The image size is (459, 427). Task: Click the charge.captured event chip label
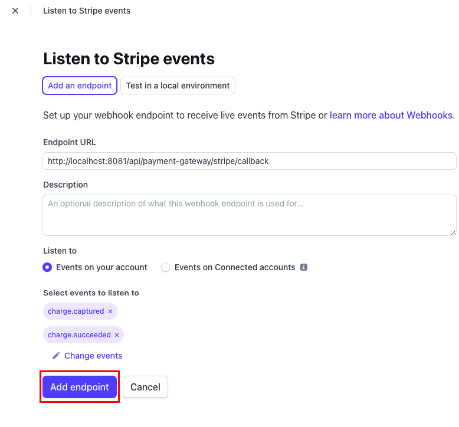click(x=76, y=311)
